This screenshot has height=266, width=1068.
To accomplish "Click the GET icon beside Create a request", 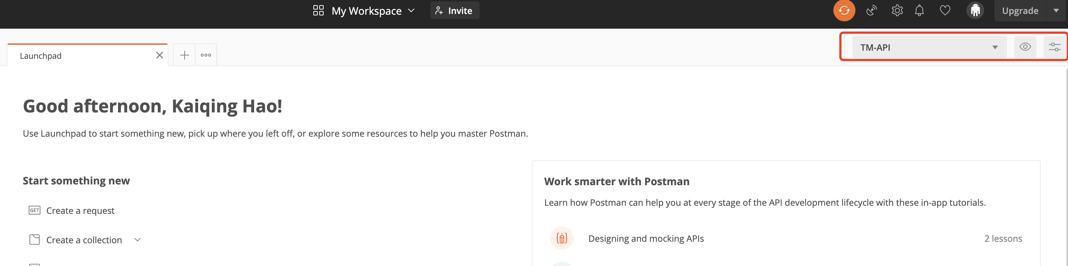I will click(35, 210).
